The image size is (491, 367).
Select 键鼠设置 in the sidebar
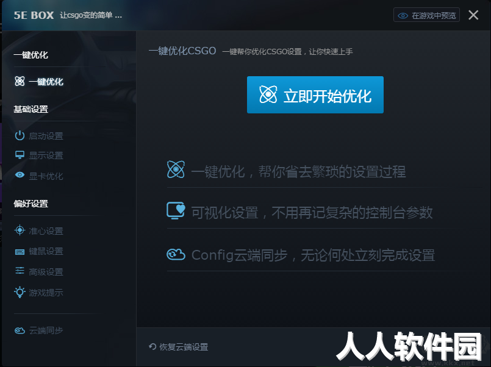[39, 251]
